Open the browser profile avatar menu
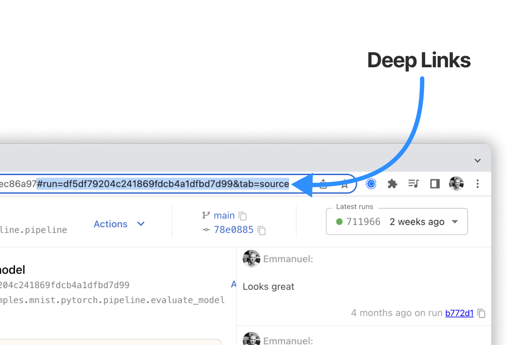The image size is (518, 345). (x=456, y=183)
